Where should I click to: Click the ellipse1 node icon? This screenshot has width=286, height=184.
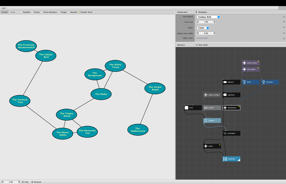[225, 82]
